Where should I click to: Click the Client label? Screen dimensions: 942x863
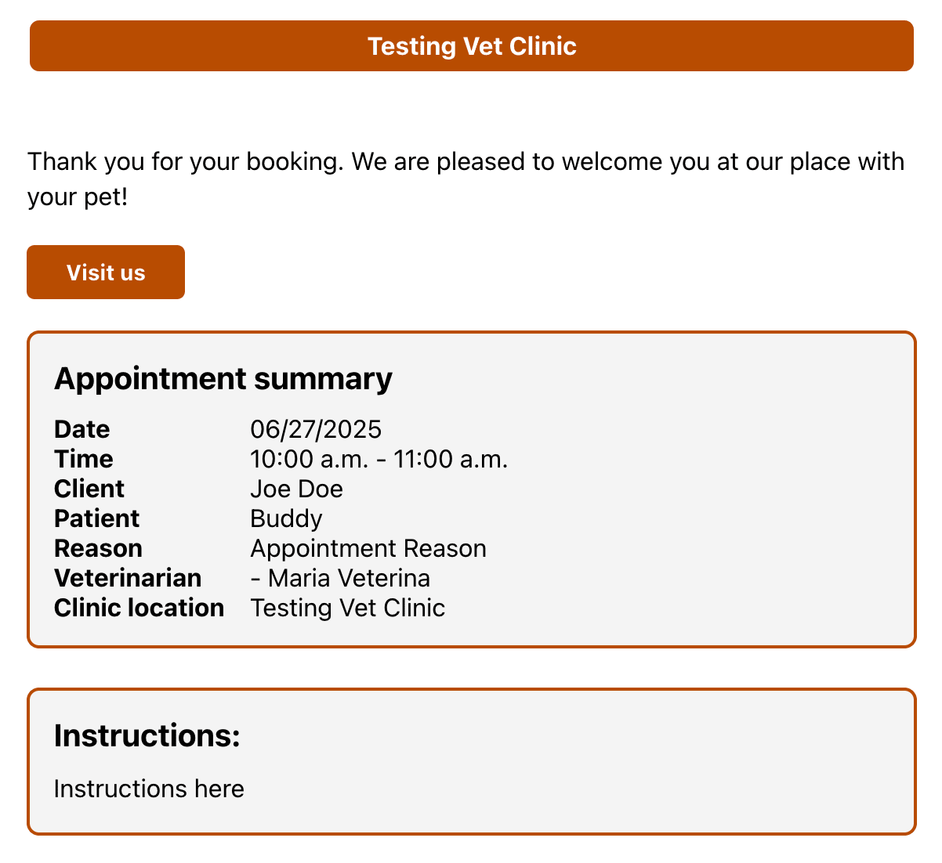pyautogui.click(x=89, y=489)
